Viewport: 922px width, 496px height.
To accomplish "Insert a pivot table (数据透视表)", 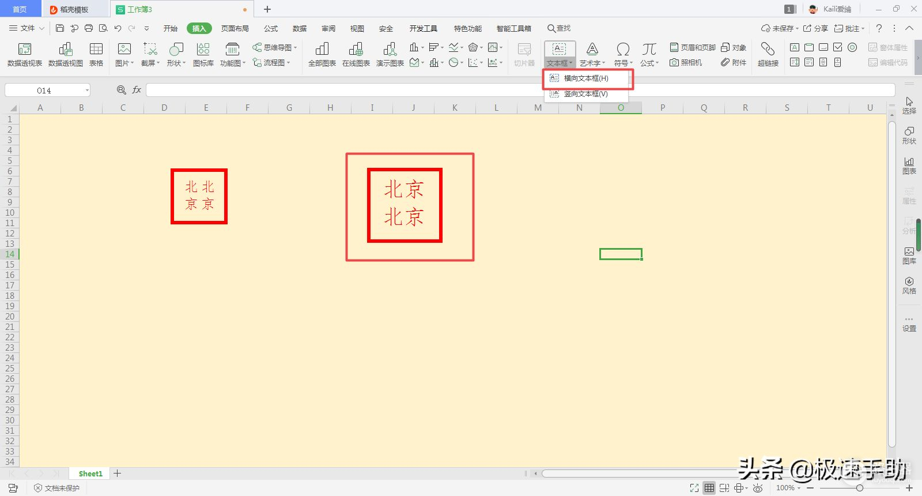I will point(24,54).
